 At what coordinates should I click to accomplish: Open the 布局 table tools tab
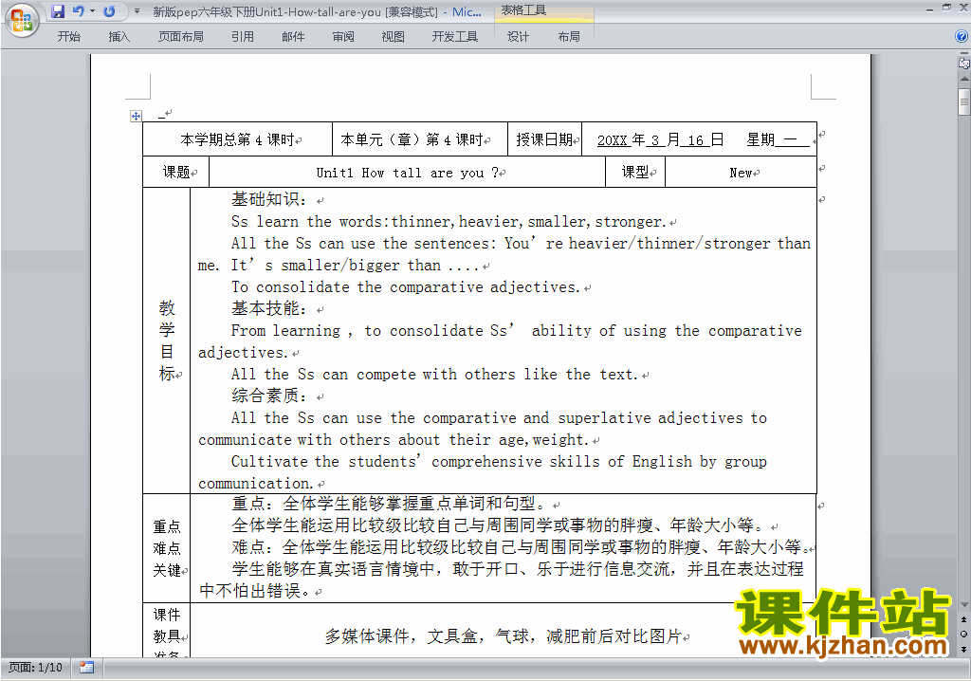569,37
